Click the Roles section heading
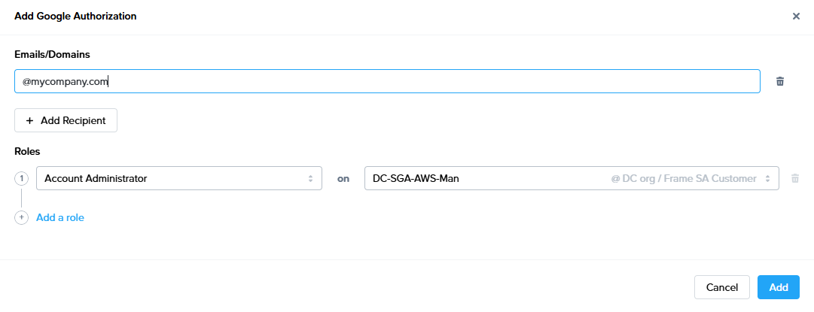This screenshot has width=814, height=312. (x=27, y=151)
